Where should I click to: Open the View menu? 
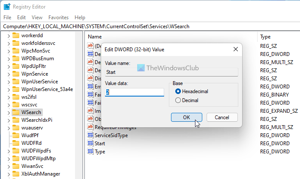tap(37, 18)
